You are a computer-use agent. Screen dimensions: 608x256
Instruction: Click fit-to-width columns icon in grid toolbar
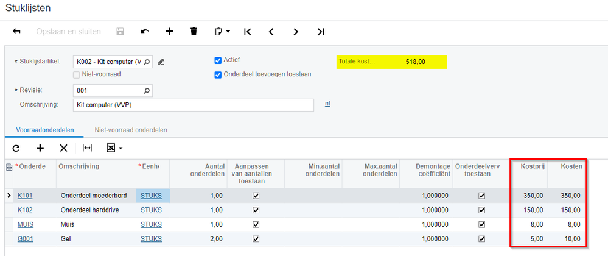[x=88, y=148]
